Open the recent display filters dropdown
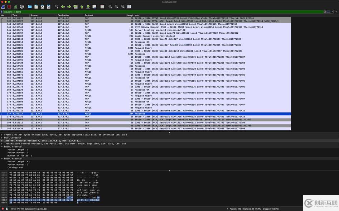339x211 pixels. point(332,12)
